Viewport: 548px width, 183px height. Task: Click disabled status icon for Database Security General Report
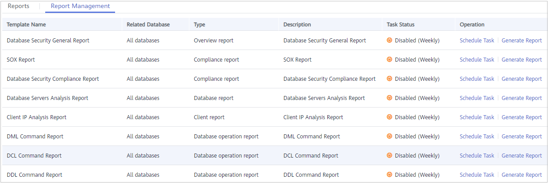(390, 40)
